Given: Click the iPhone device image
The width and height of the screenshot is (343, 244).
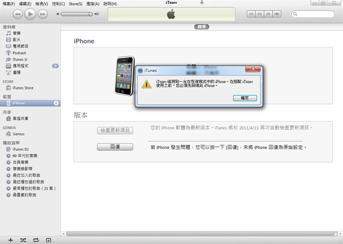Looking at the screenshot, I should pyautogui.click(x=125, y=76).
